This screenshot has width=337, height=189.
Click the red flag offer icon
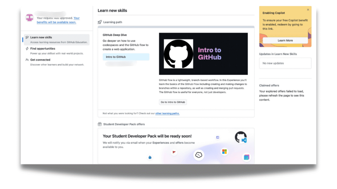coord(173,152)
